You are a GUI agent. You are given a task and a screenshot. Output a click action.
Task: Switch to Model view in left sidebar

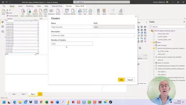[x=3, y=32]
